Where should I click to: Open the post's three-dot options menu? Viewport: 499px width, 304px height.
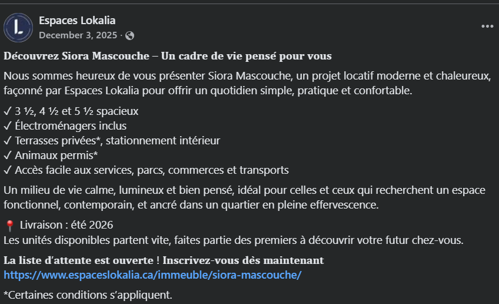(487, 27)
